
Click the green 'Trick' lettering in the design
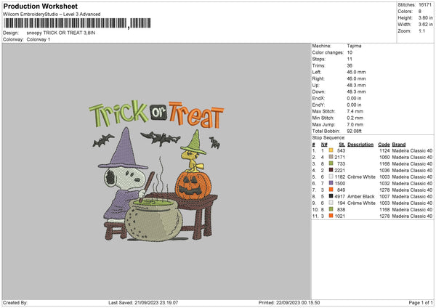pyautogui.click(x=118, y=114)
